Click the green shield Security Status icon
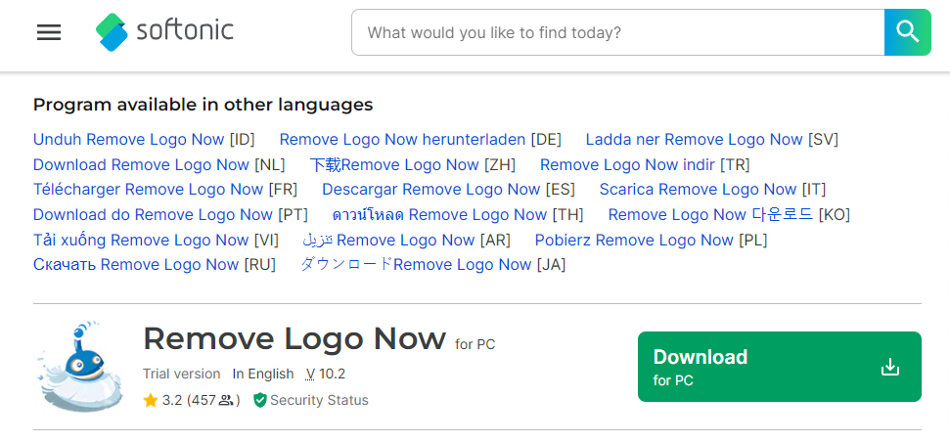The image size is (950, 442). click(260, 400)
